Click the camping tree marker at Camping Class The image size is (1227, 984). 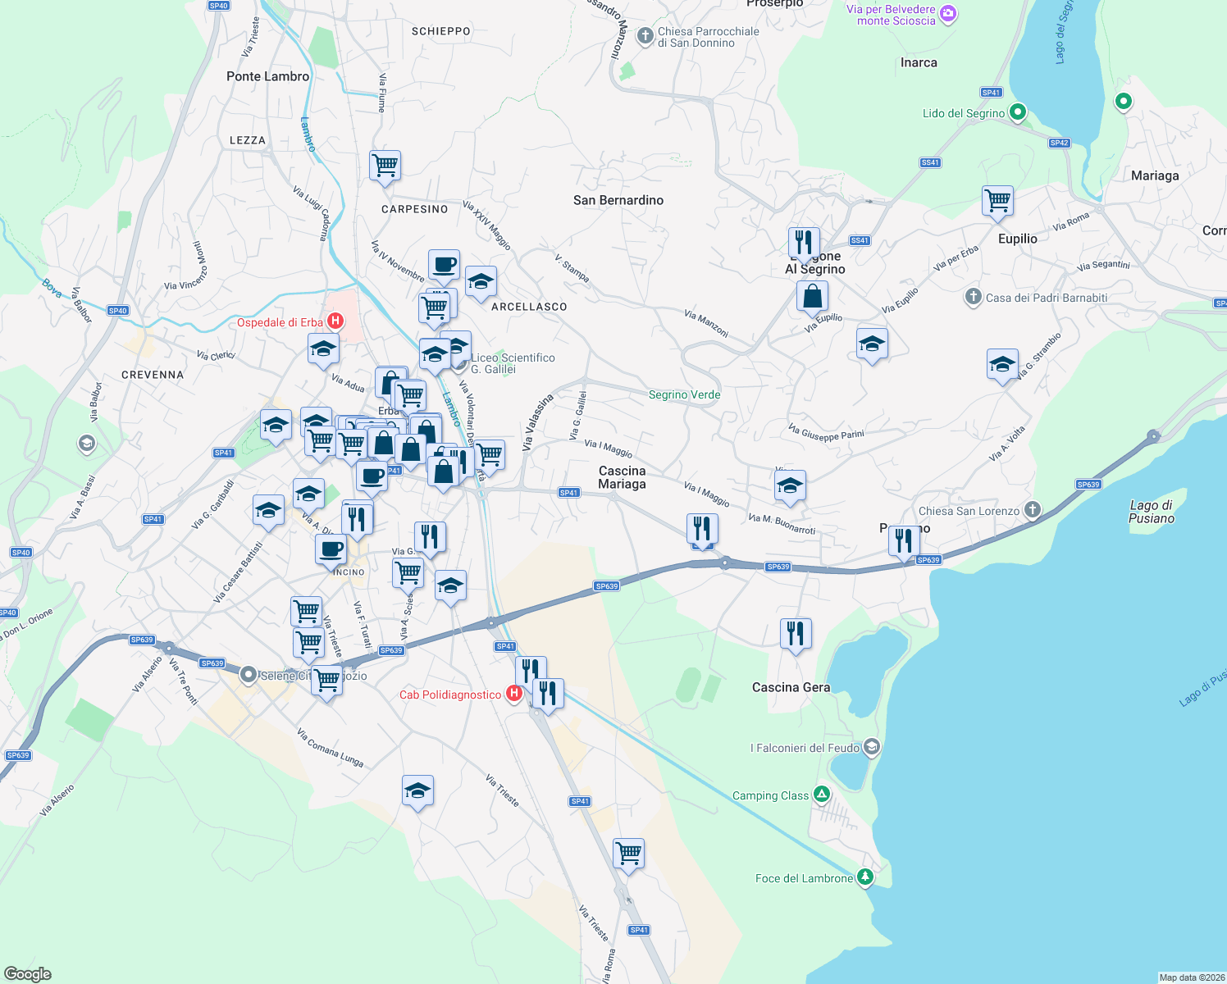point(820,794)
